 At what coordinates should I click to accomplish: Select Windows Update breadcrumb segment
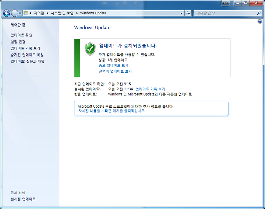[93, 13]
